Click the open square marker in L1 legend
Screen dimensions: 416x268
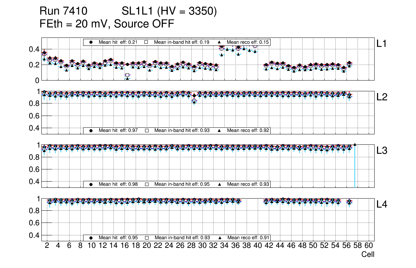click(146, 42)
